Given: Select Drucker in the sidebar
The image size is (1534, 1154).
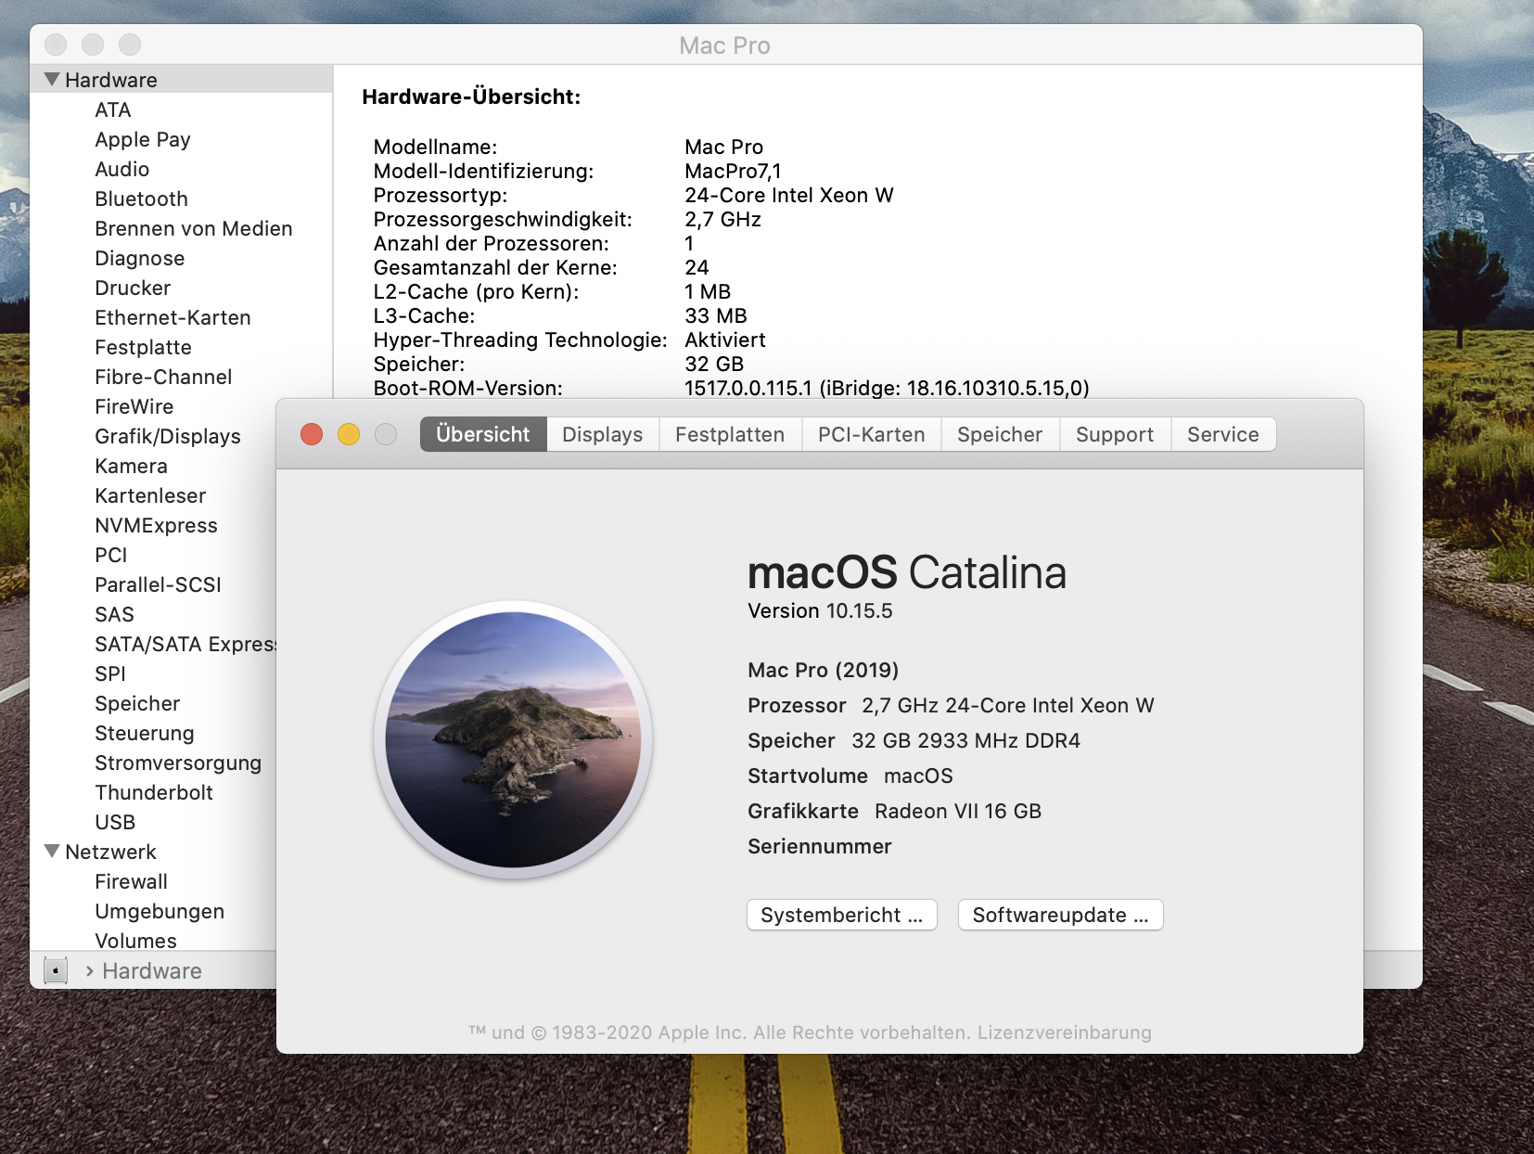Looking at the screenshot, I should [x=133, y=288].
